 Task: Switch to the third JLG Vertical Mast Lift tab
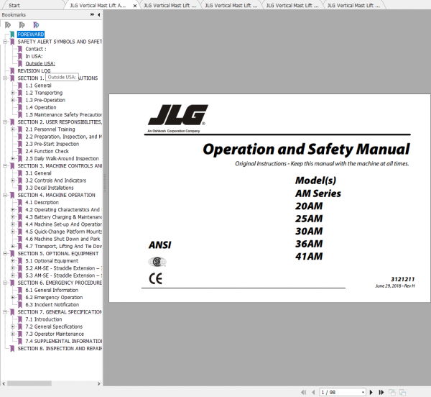point(231,6)
